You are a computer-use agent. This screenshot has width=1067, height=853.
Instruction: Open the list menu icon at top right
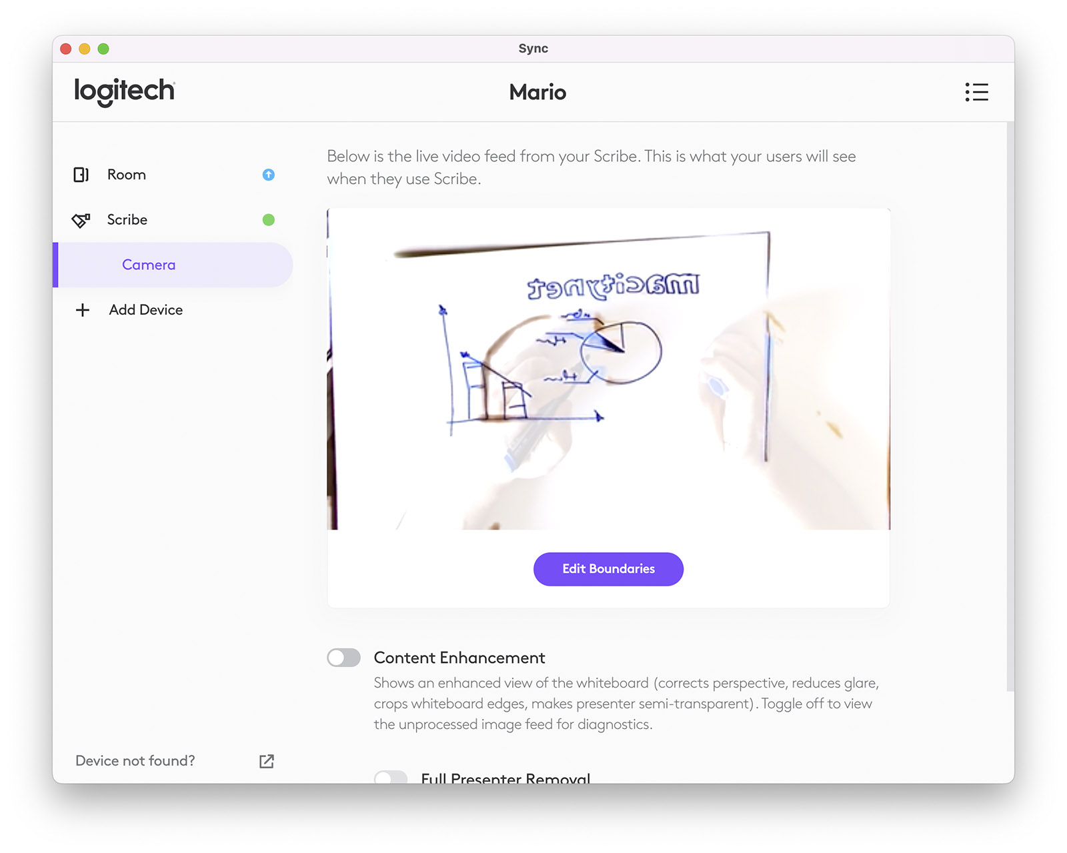[x=976, y=92]
